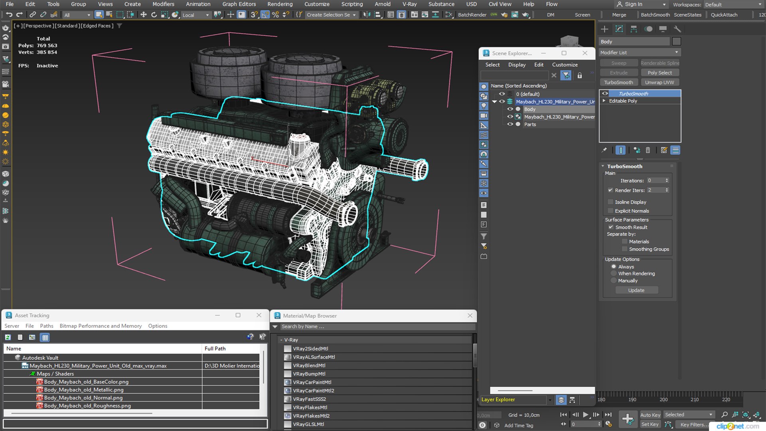Click the Update button in TurboSmooth

click(636, 290)
